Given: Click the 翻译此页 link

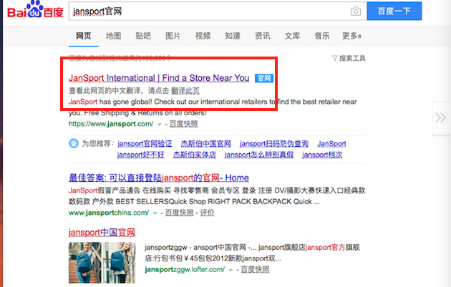Looking at the screenshot, I should coord(185,91).
